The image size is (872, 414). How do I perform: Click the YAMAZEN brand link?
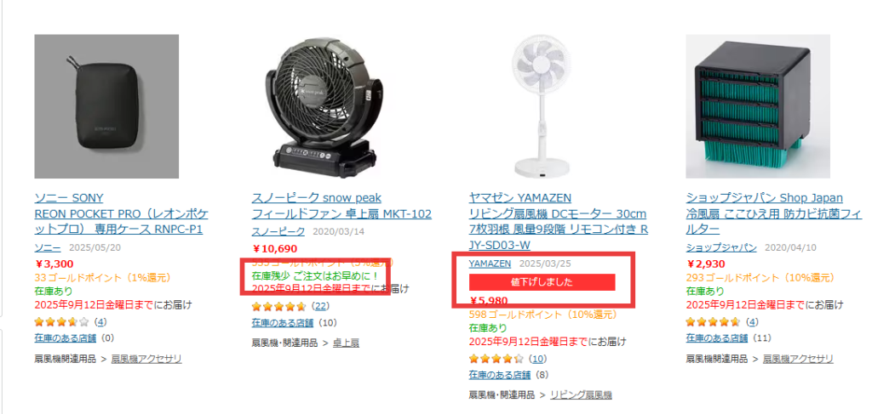coord(490,263)
